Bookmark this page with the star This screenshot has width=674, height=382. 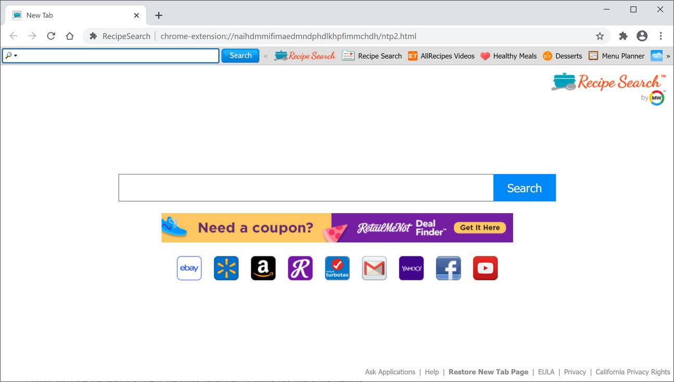coord(600,36)
